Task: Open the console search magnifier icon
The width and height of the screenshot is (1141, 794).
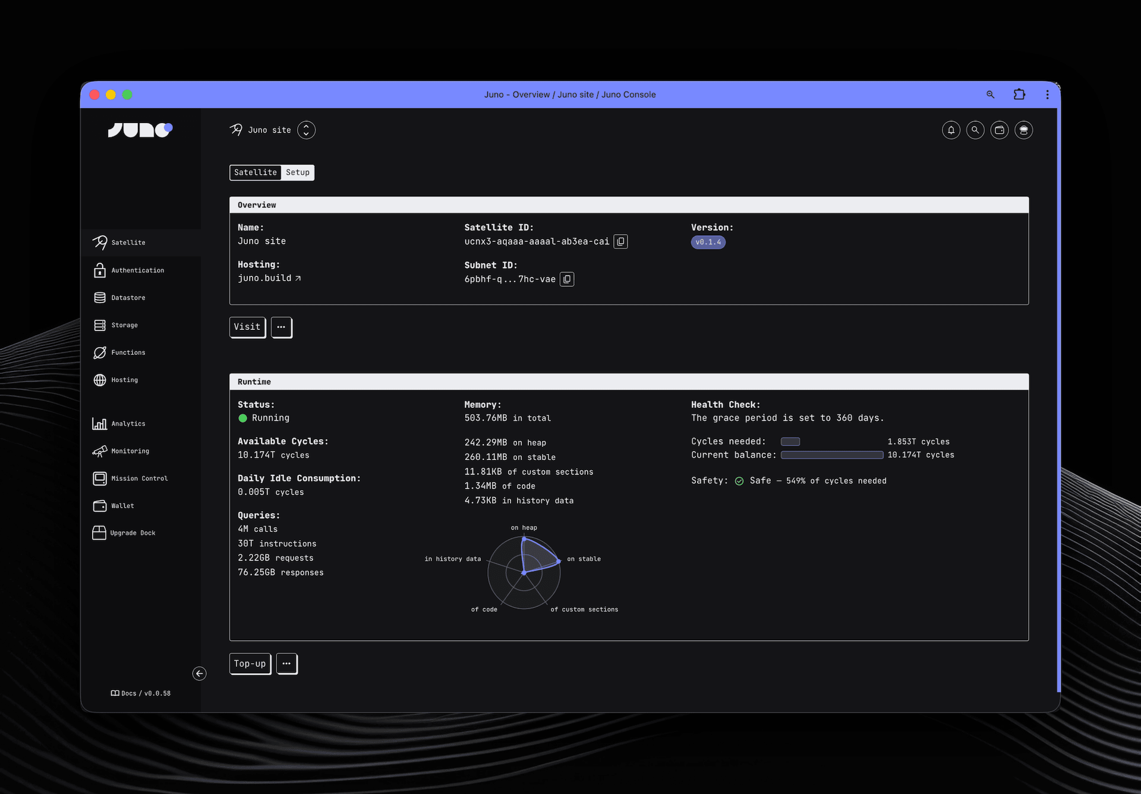Action: pos(975,130)
